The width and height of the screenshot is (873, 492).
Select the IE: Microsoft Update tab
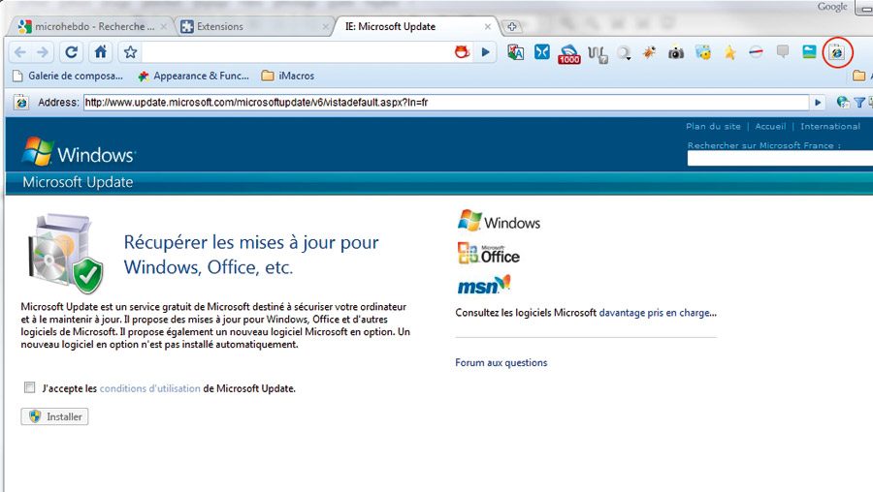[417, 26]
